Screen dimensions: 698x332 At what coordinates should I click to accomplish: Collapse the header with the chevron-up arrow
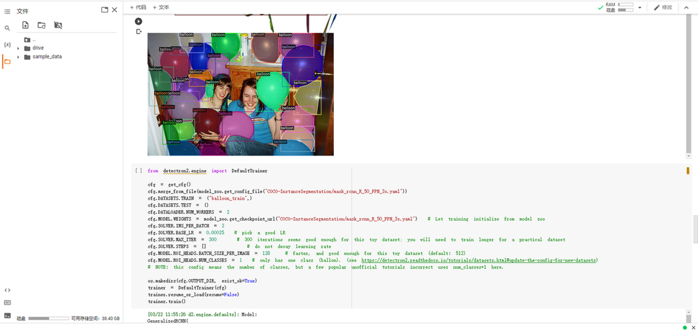[689, 7]
